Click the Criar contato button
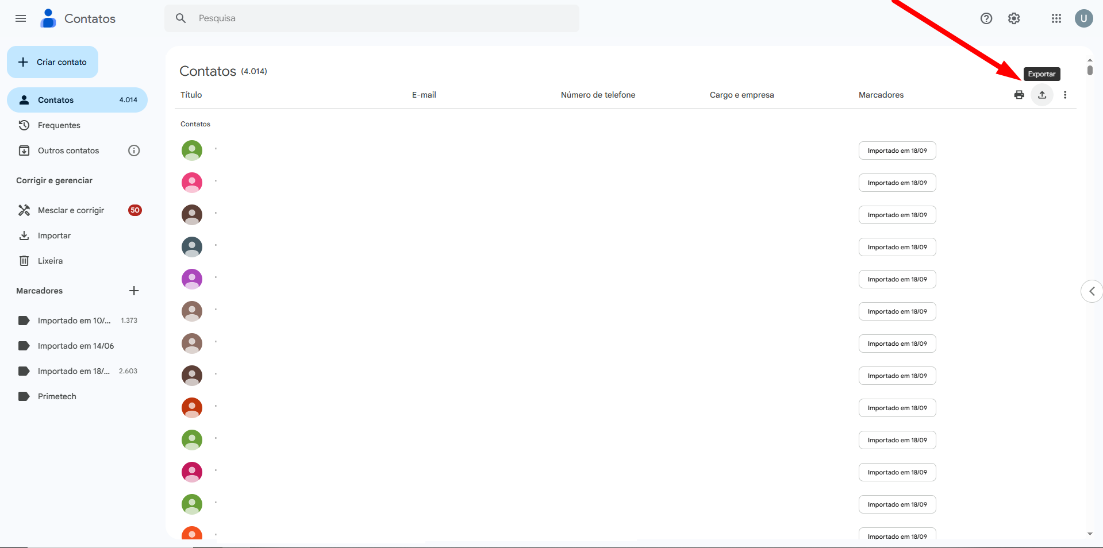 tap(53, 62)
